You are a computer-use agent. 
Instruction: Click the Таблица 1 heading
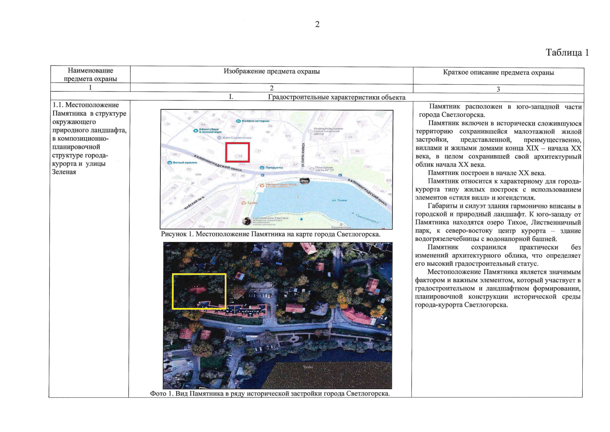567,53
